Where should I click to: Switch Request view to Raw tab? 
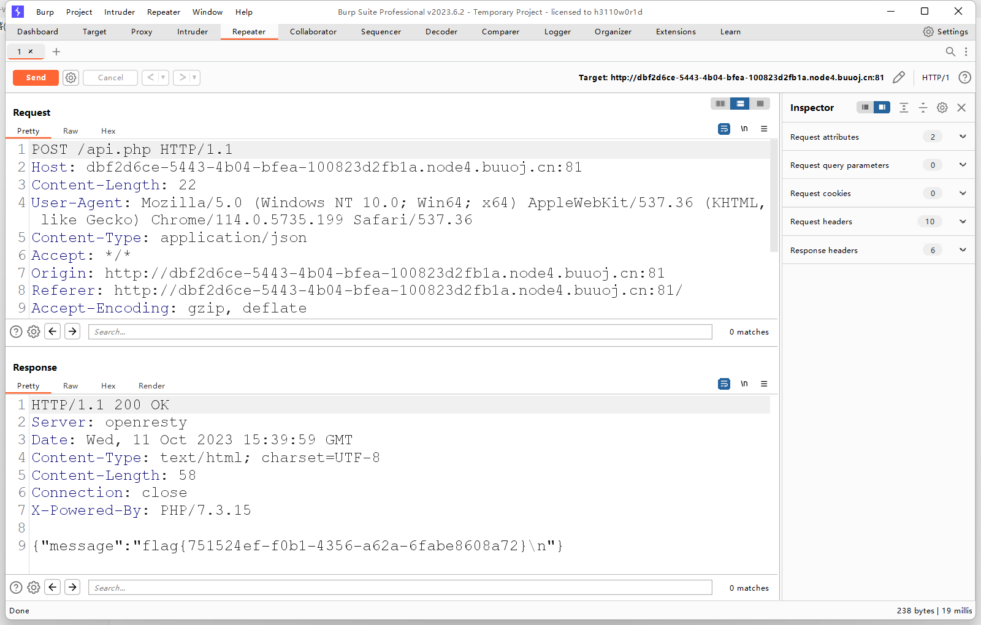71,131
